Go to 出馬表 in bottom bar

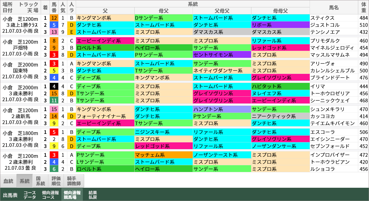coord(10,195)
